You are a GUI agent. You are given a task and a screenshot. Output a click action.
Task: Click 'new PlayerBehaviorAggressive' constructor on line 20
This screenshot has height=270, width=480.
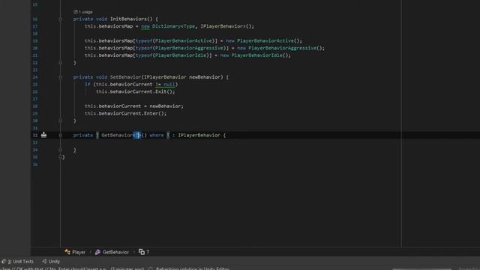pyautogui.click(x=277, y=48)
